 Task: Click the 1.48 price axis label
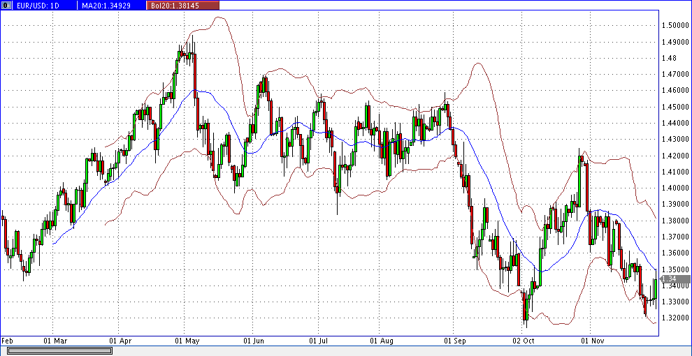click(x=670, y=58)
